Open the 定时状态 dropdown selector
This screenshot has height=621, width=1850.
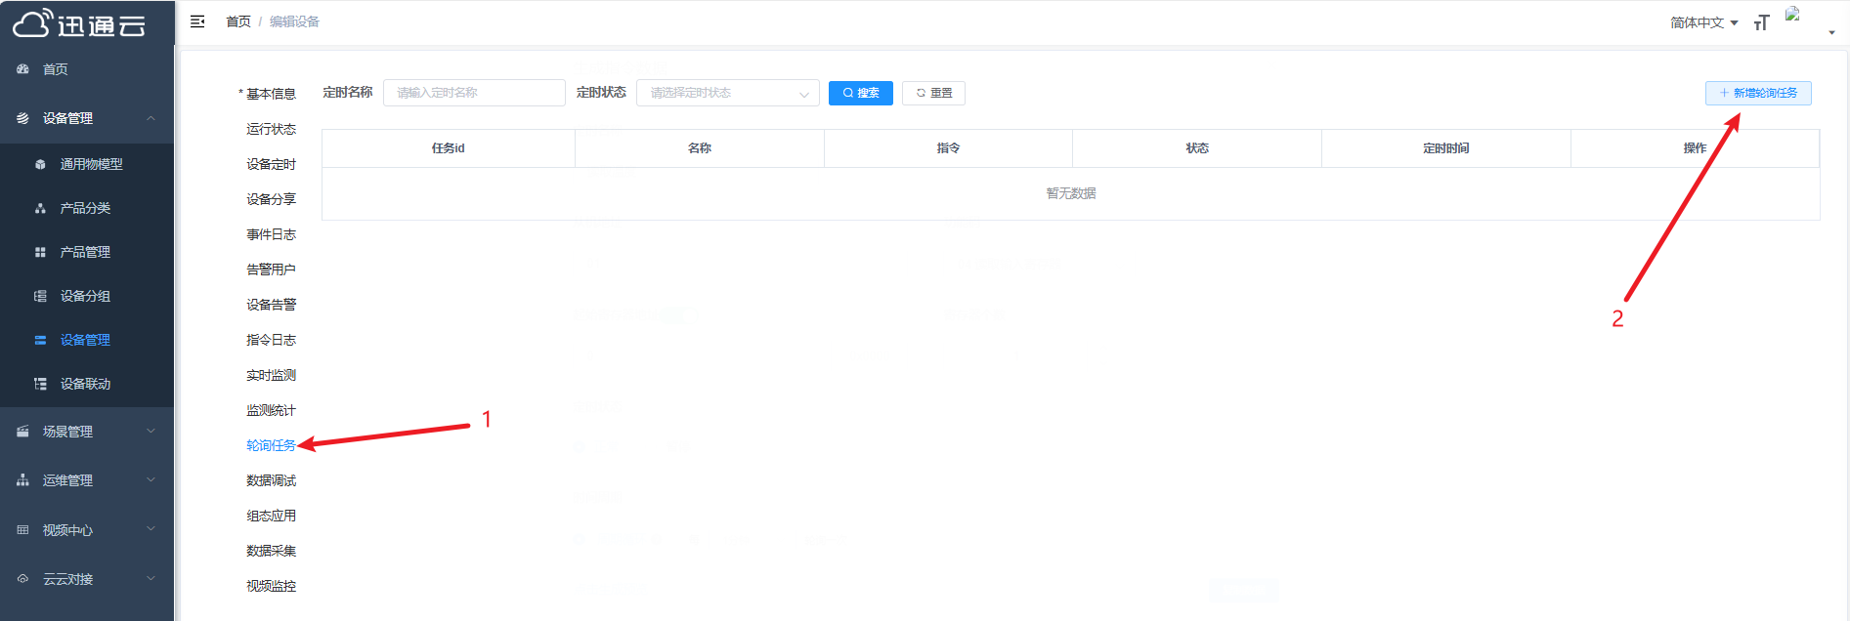(x=727, y=93)
